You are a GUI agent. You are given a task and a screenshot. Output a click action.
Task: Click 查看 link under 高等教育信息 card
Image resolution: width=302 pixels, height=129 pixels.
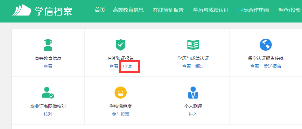click(48, 66)
